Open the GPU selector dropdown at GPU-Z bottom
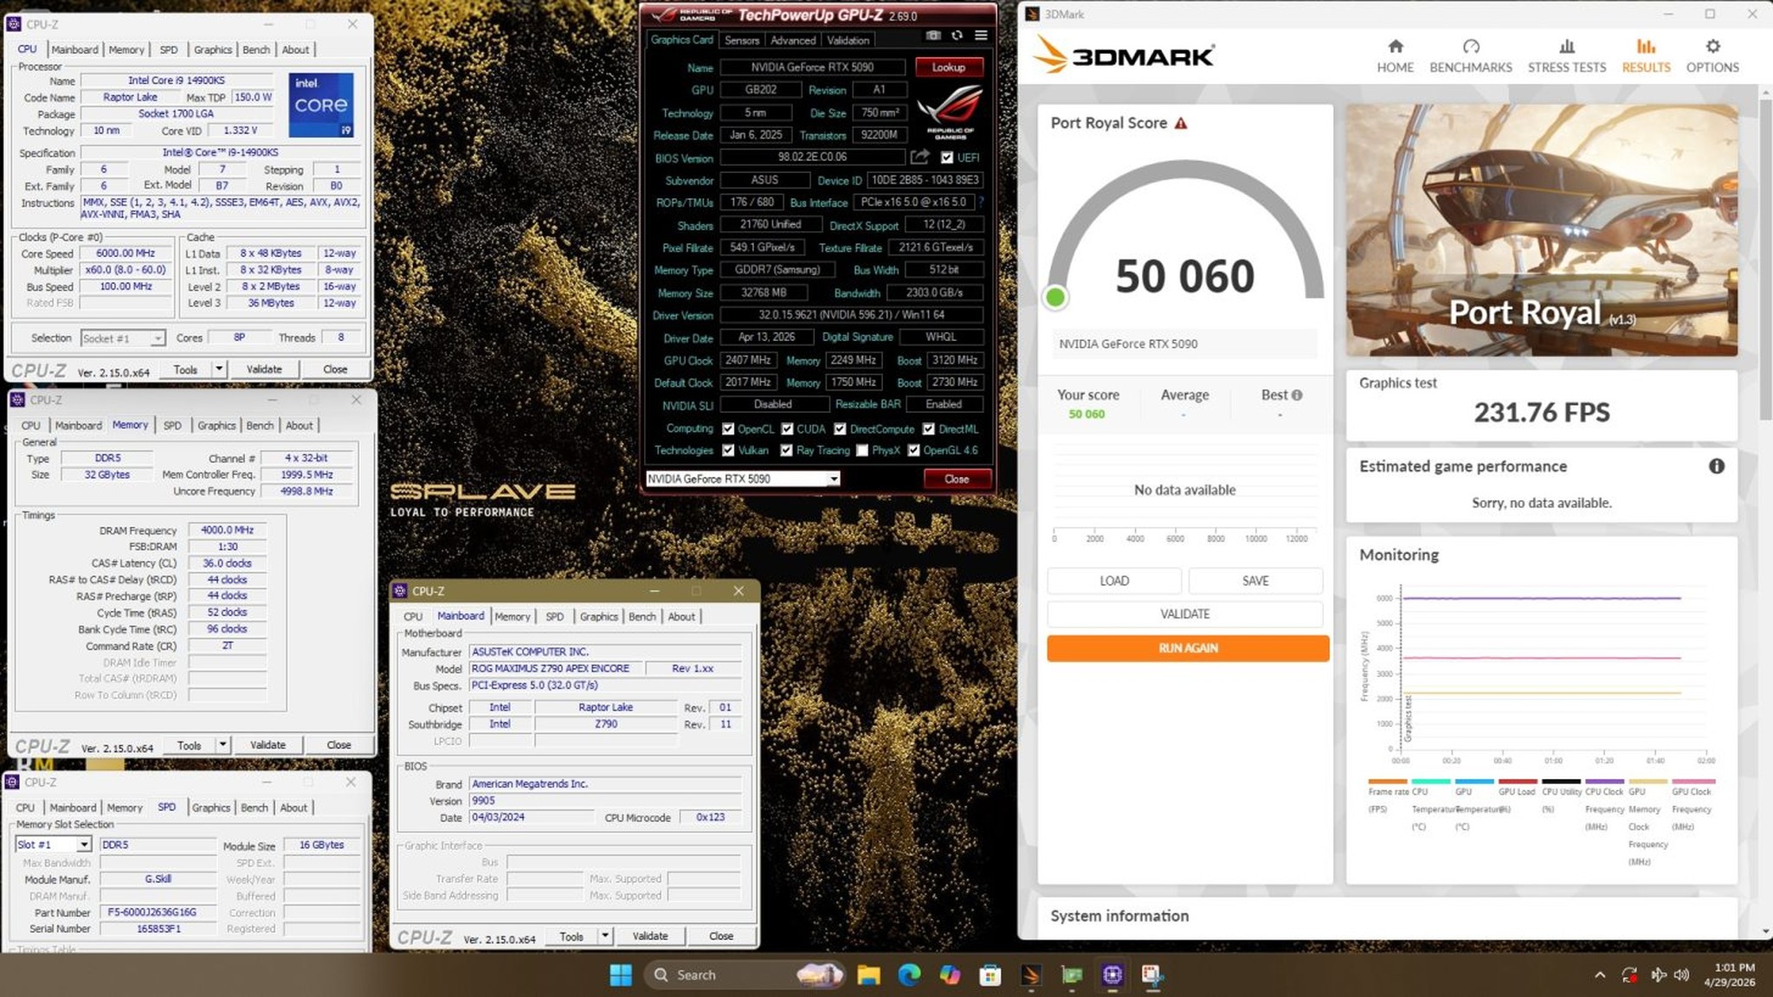This screenshot has height=997, width=1773. coord(743,479)
